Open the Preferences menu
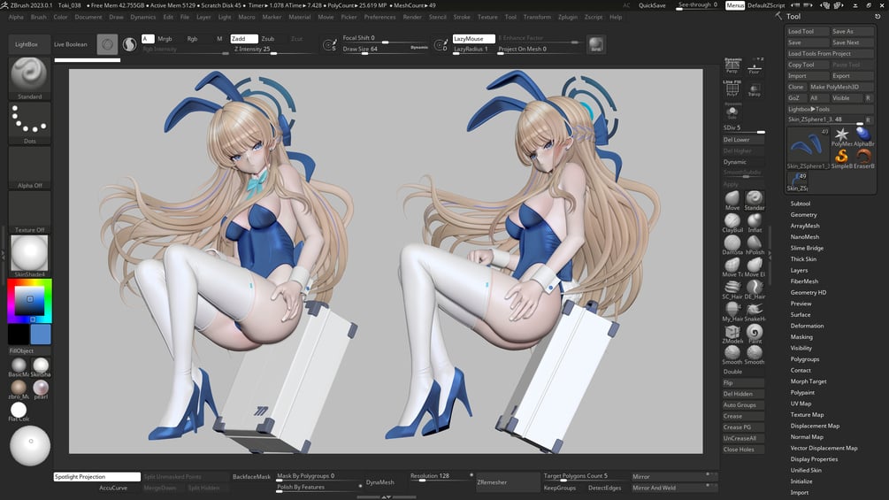The image size is (889, 500). point(379,17)
